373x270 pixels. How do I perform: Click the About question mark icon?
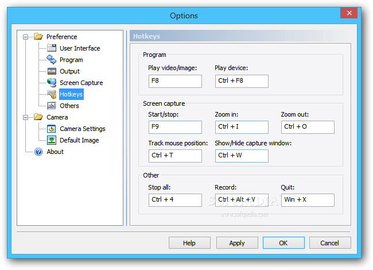38,152
